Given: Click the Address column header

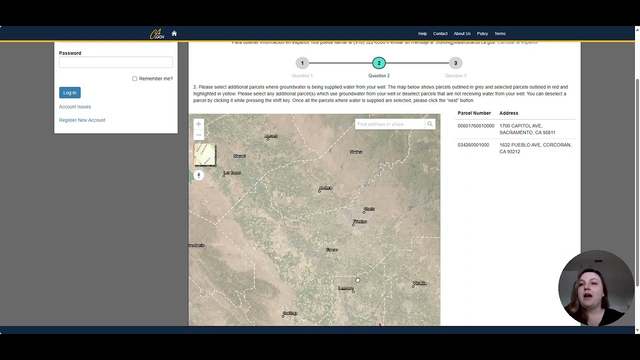Looking at the screenshot, I should [x=508, y=113].
